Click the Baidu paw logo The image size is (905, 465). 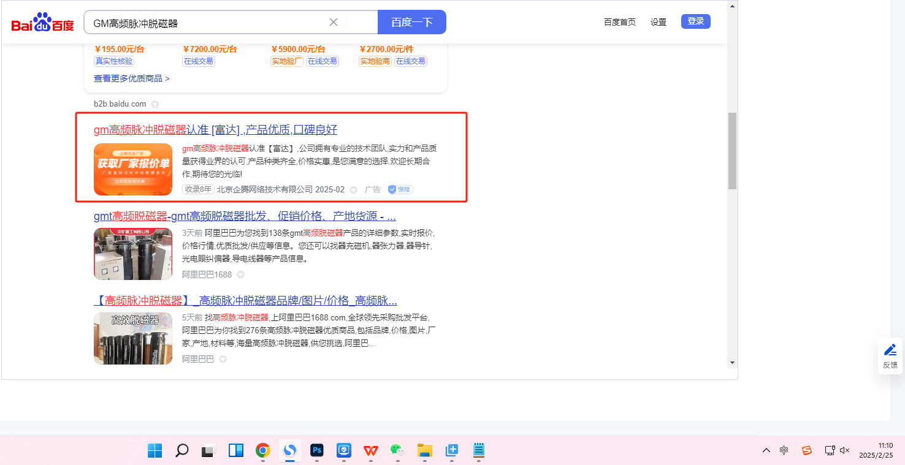point(42,23)
